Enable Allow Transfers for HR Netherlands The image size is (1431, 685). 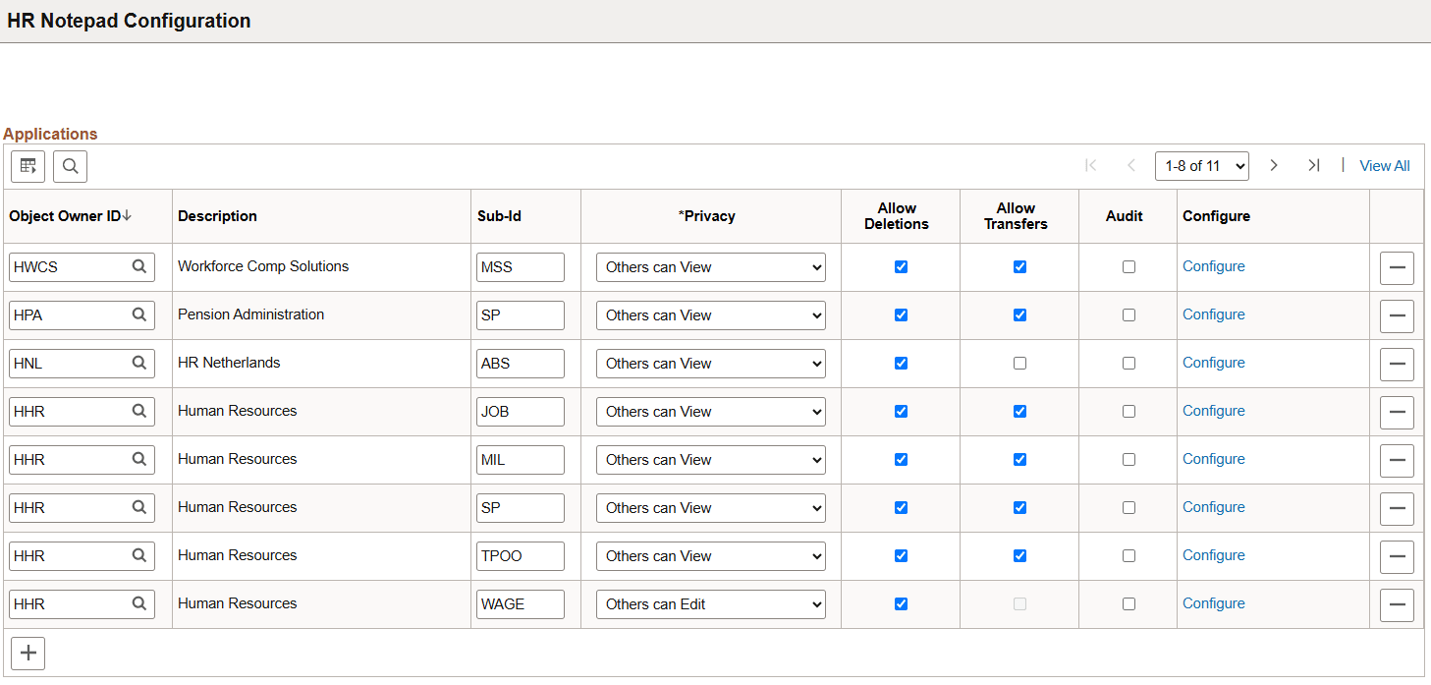click(1019, 363)
